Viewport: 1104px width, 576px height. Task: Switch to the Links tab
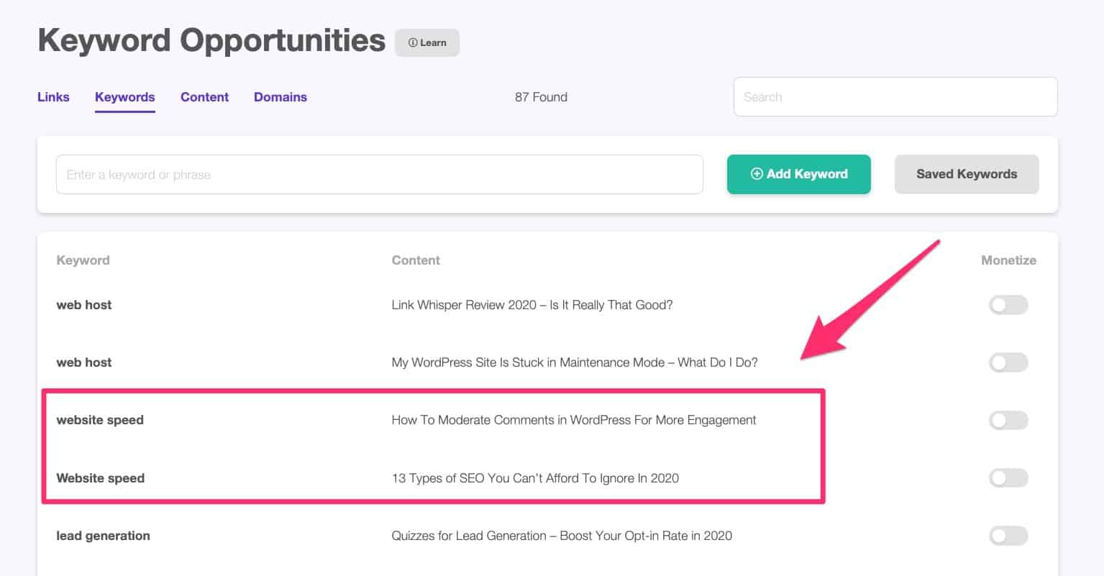(53, 97)
